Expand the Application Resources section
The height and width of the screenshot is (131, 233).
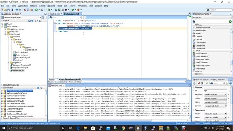[x=1, y=85]
